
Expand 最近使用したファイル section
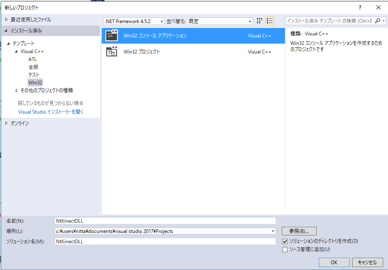(7, 19)
